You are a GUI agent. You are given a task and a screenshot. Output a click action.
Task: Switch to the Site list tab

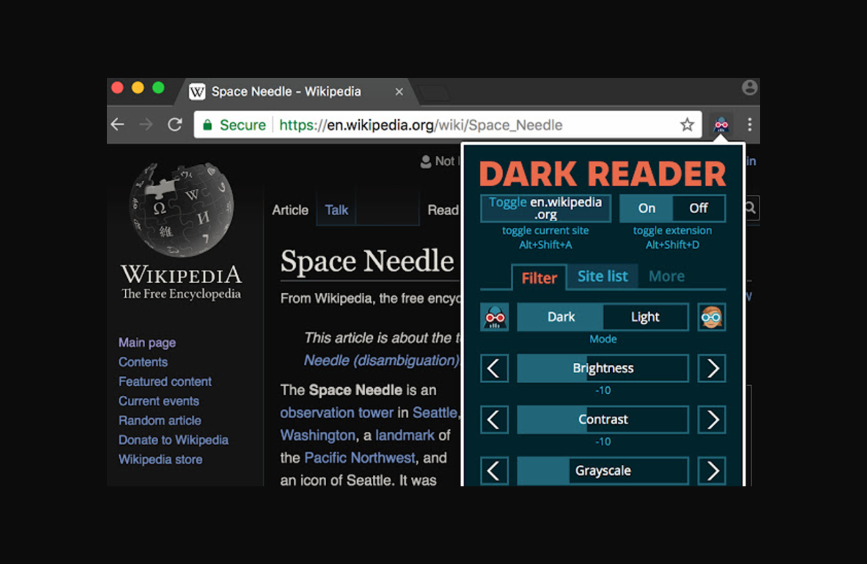point(603,277)
